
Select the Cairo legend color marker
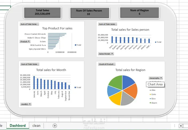point(150,94)
